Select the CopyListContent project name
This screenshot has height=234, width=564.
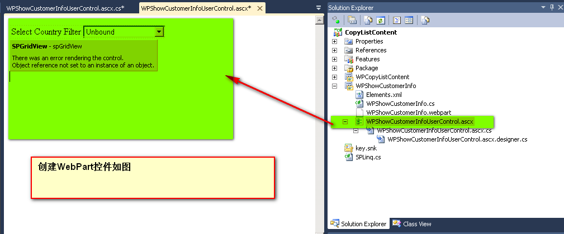[x=371, y=32]
